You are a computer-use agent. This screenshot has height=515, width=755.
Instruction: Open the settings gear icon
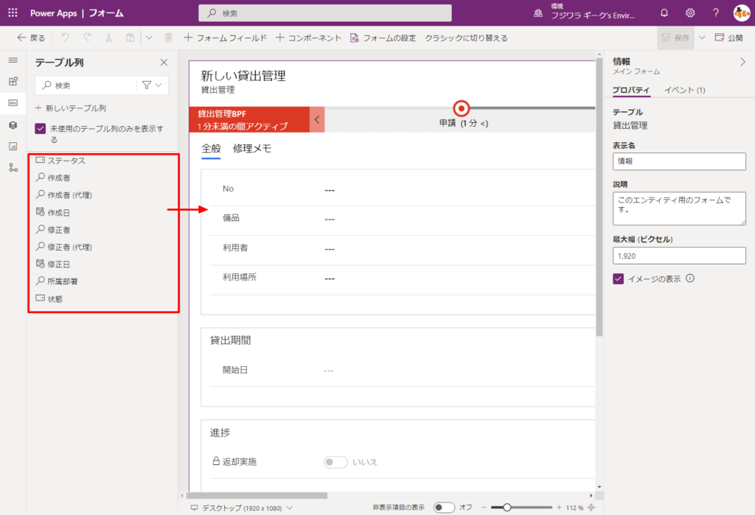(690, 13)
